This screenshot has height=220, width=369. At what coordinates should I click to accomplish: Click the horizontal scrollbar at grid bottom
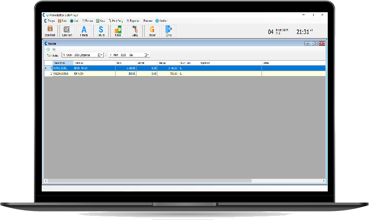pos(150,181)
